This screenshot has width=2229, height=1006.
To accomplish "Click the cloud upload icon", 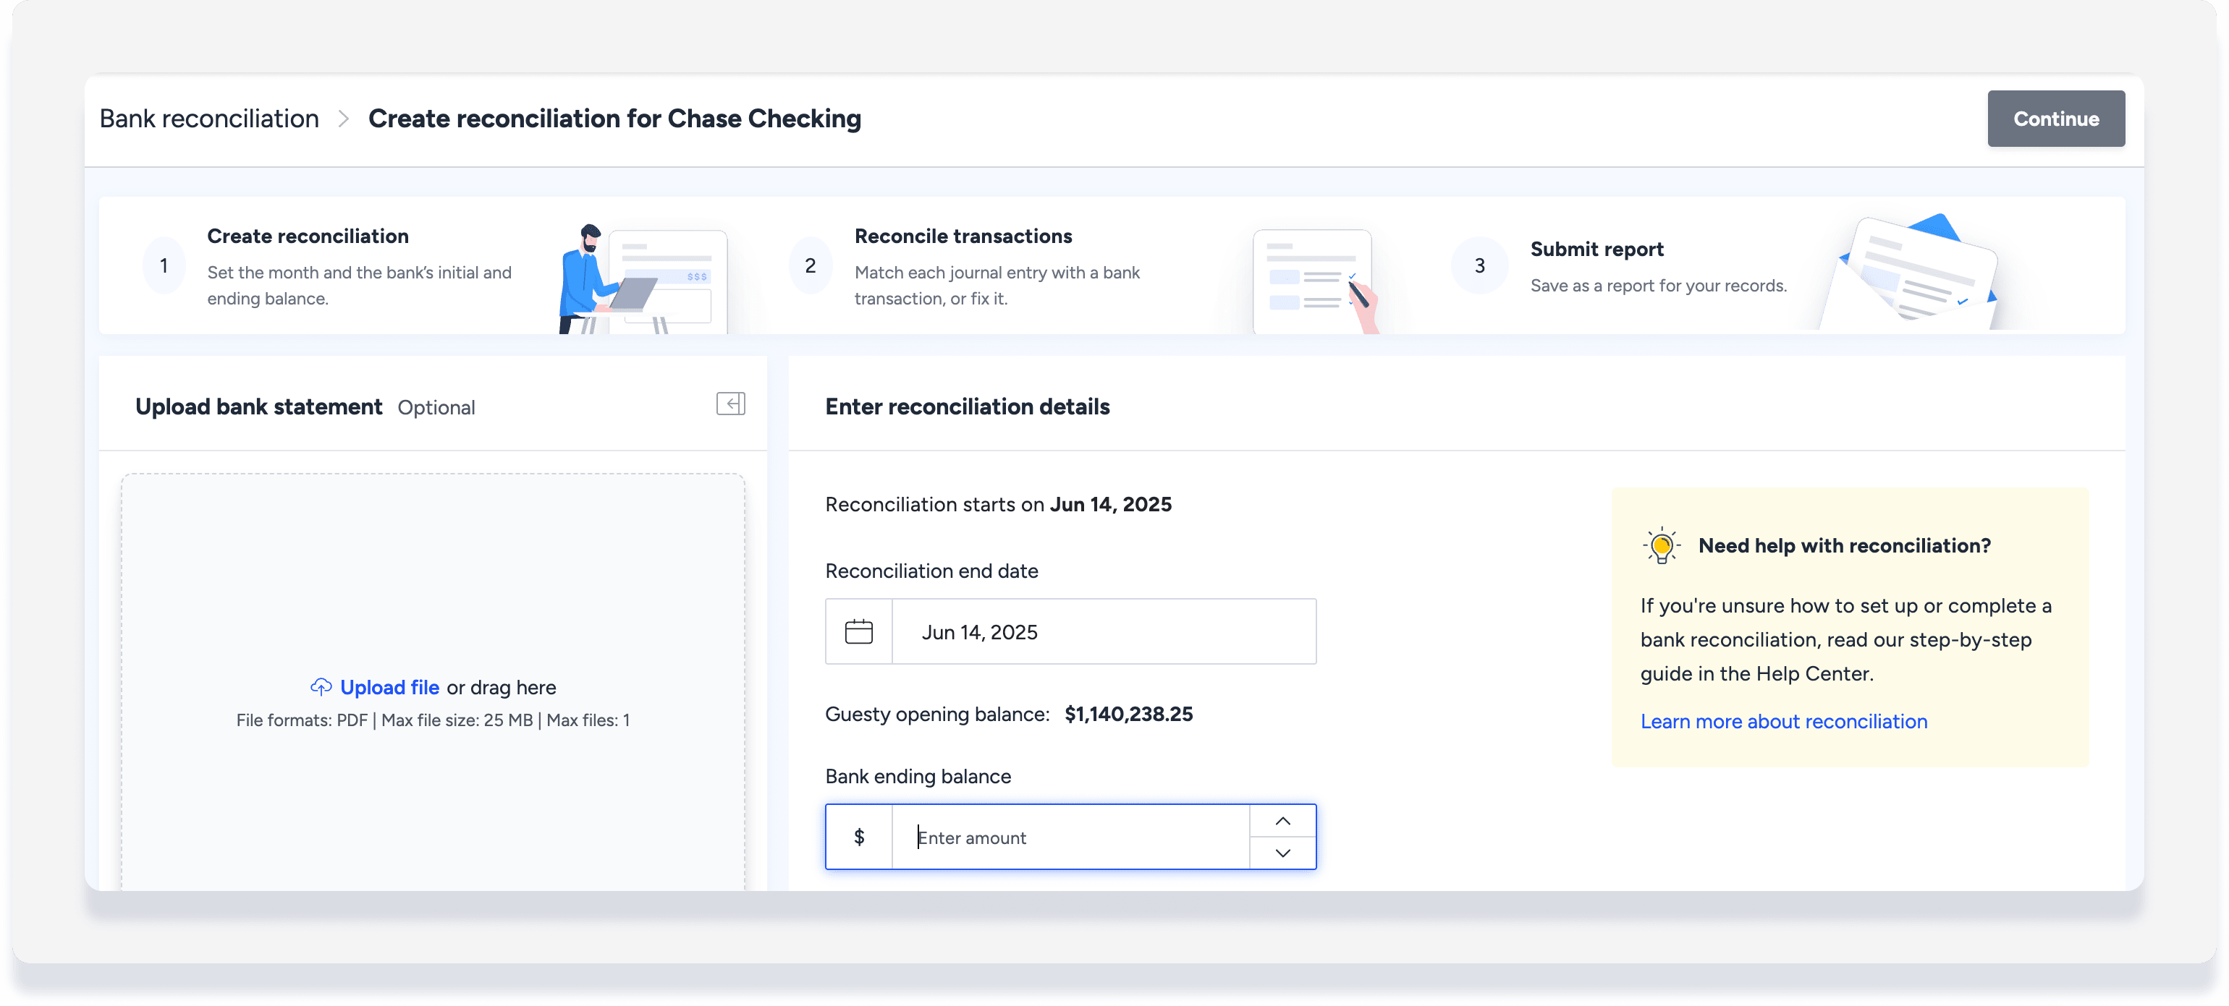I will [x=321, y=687].
